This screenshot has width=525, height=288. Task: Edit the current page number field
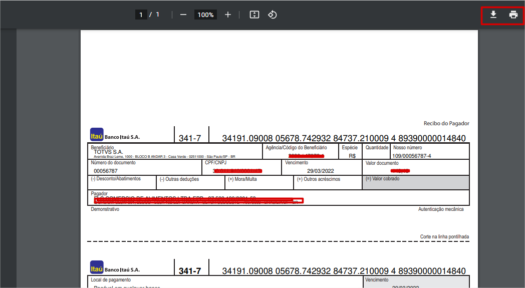tap(141, 15)
